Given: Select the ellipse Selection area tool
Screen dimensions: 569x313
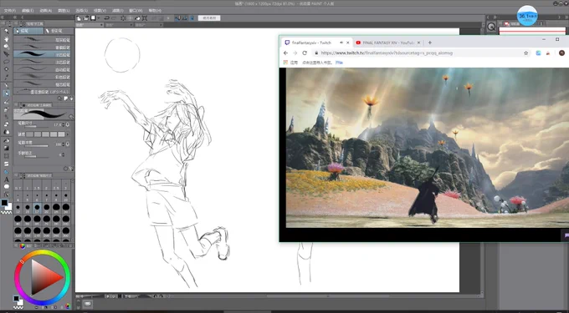Looking at the screenshot, I should 6,62.
